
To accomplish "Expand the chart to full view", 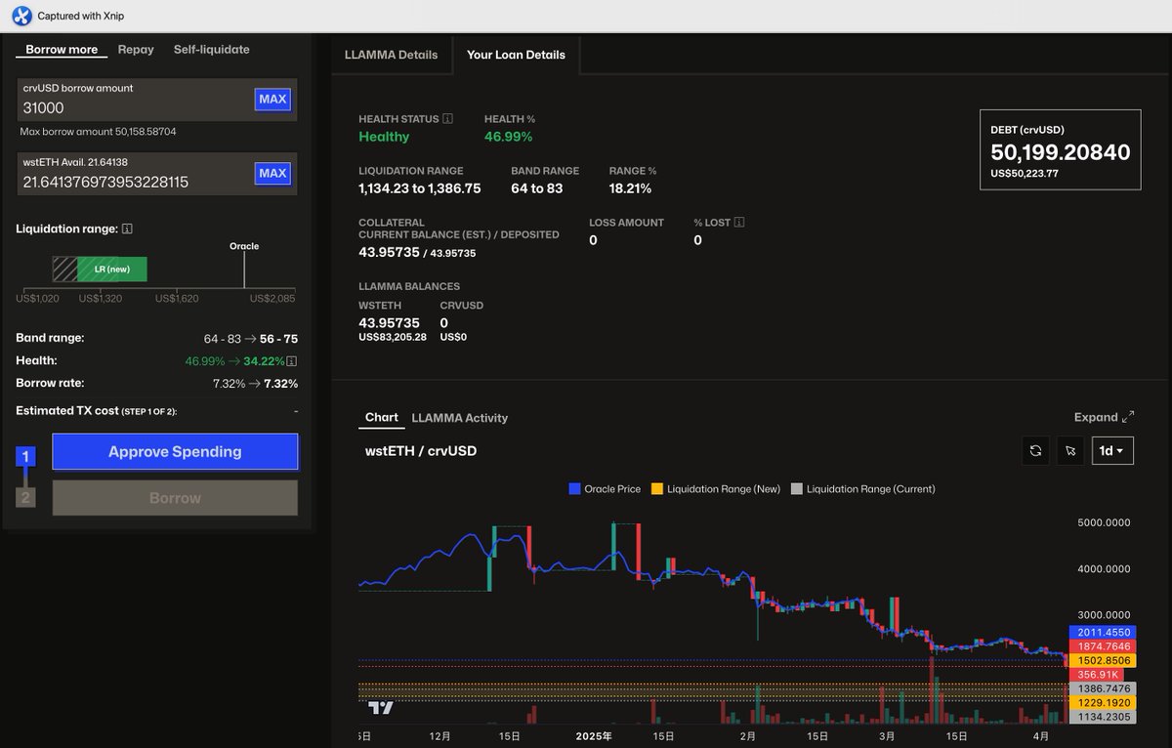I will click(x=1104, y=417).
